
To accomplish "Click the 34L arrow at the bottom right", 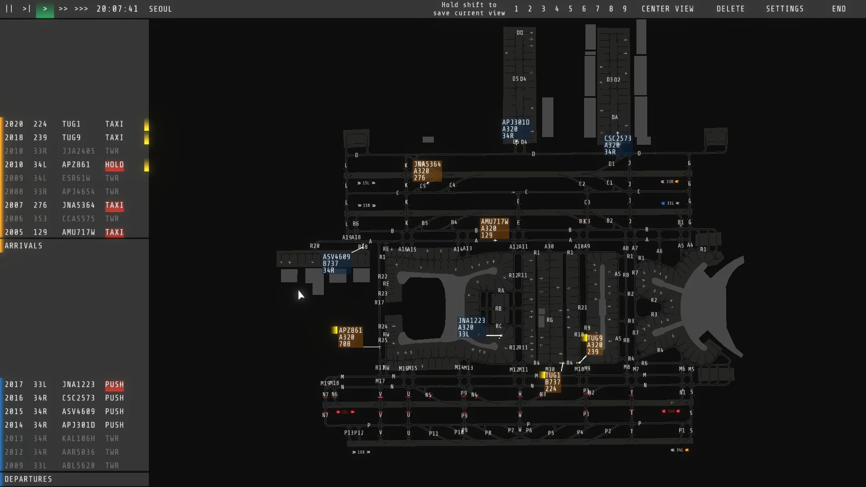I will click(679, 450).
